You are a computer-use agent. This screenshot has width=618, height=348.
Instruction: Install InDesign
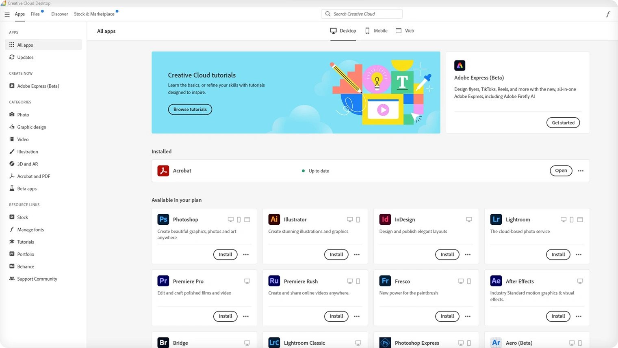(x=447, y=255)
